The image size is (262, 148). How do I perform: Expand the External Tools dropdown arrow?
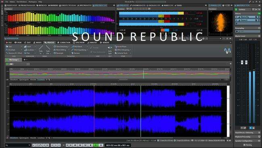pyautogui.click(x=130, y=53)
